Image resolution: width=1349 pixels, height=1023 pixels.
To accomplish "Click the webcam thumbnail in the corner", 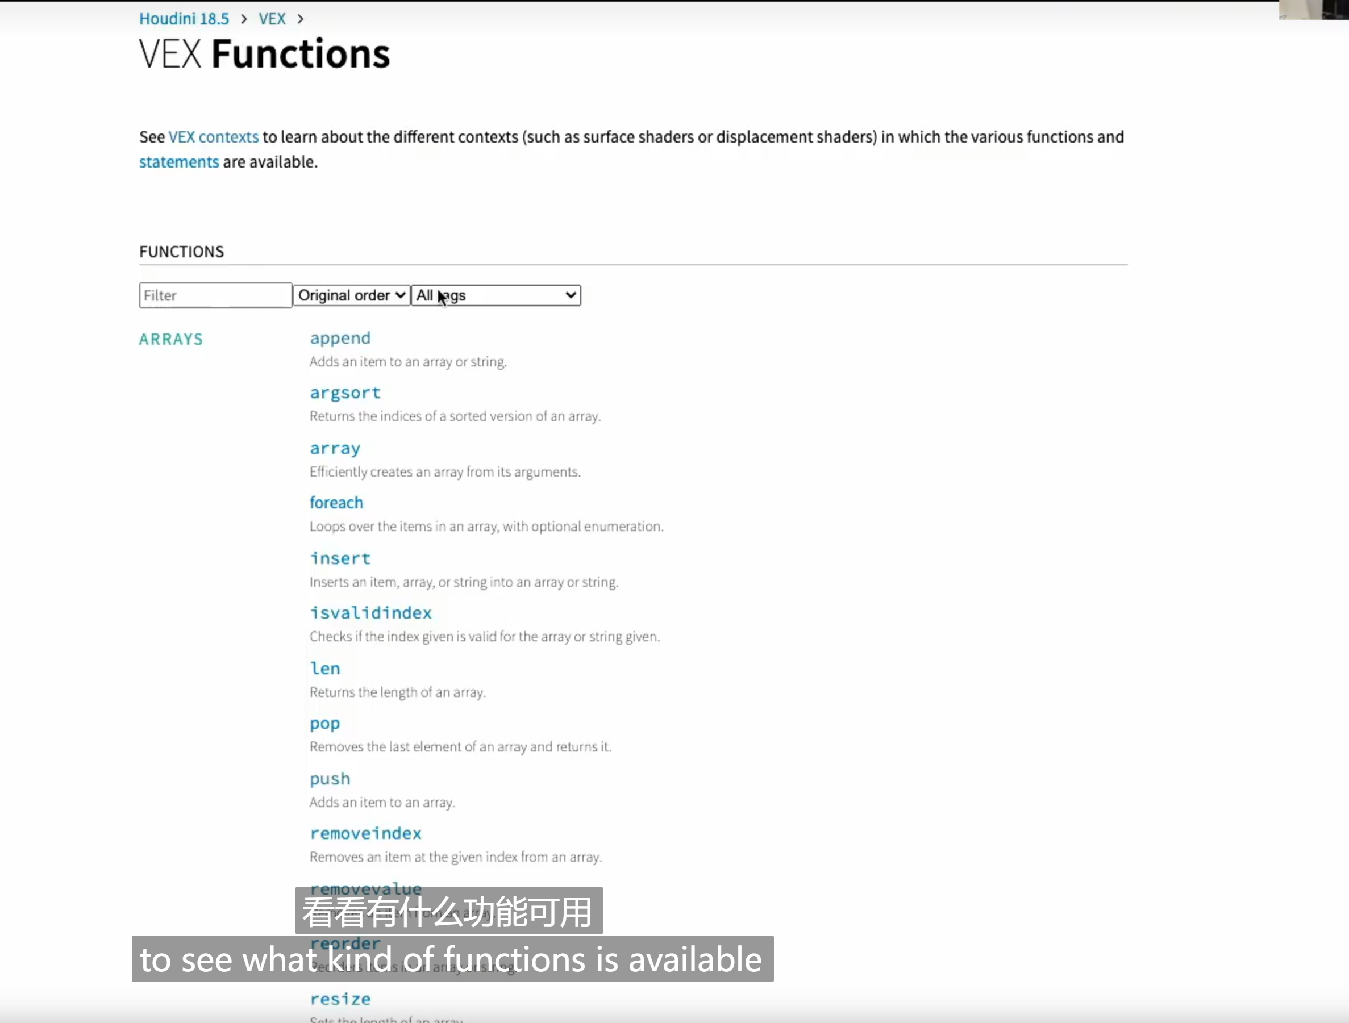I will 1314,10.
